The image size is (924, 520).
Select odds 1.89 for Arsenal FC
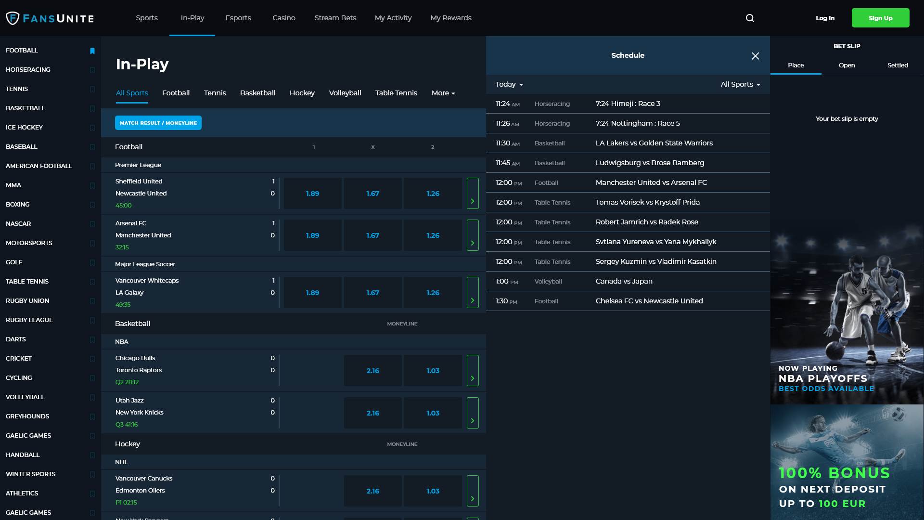pyautogui.click(x=312, y=235)
